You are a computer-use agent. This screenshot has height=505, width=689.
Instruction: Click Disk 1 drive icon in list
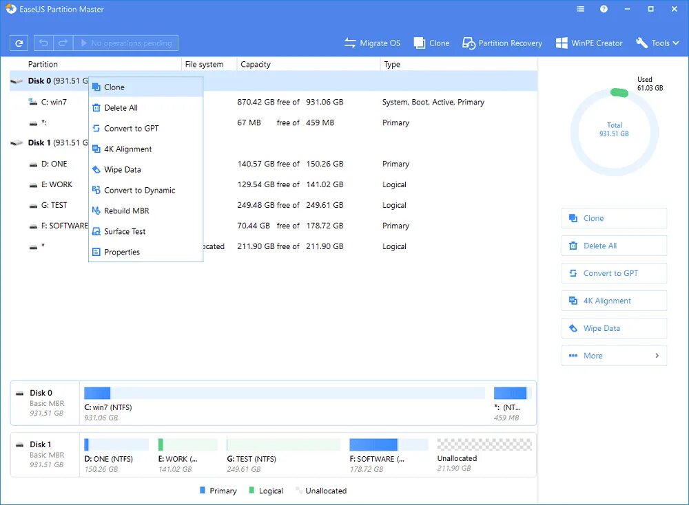pos(17,143)
